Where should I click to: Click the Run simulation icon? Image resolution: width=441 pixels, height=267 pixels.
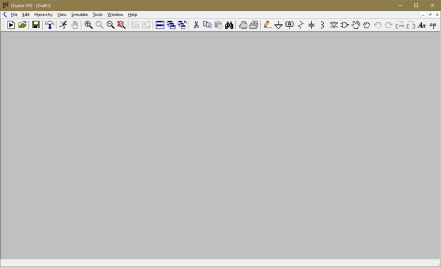click(63, 25)
